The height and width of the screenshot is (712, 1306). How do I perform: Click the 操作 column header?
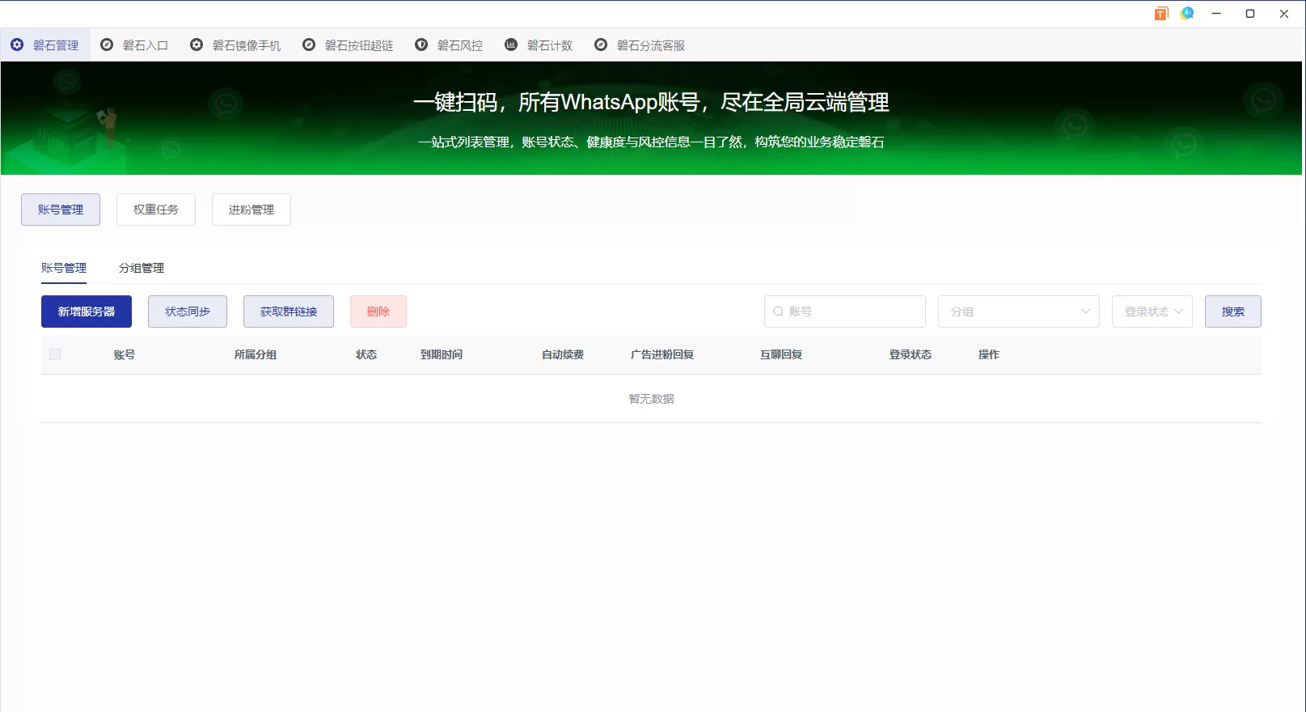(x=989, y=354)
